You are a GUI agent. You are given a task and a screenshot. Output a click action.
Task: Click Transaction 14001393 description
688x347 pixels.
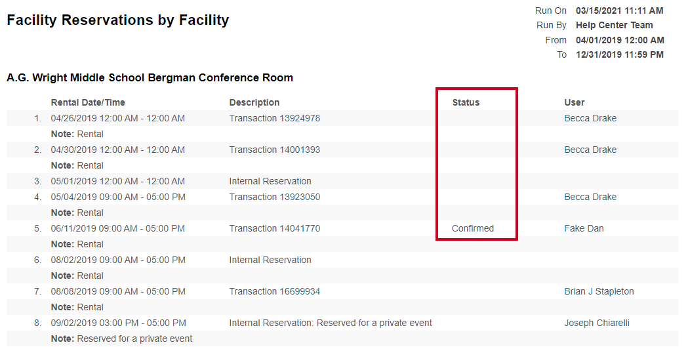(x=275, y=150)
